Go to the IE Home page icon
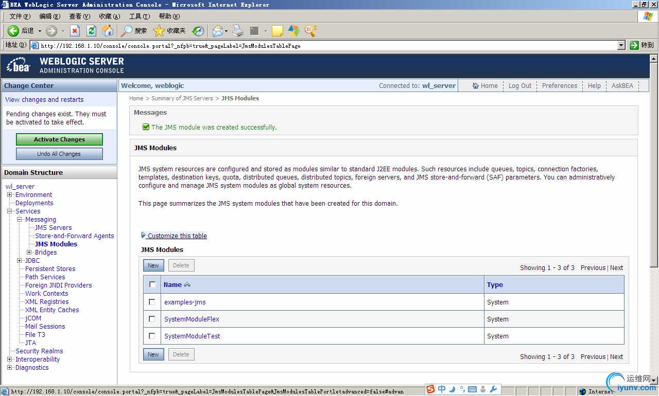 point(108,31)
